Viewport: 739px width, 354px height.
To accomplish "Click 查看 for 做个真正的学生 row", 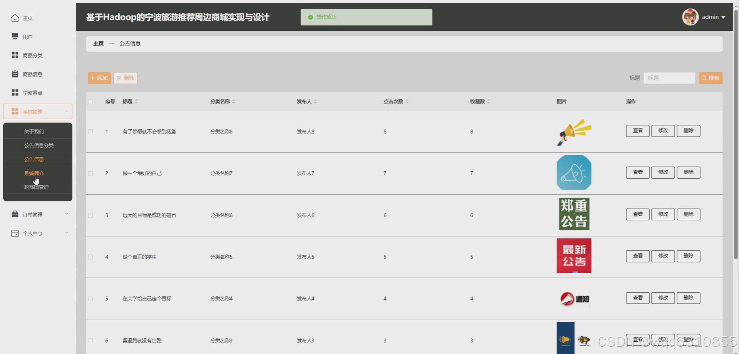I will 637,256.
